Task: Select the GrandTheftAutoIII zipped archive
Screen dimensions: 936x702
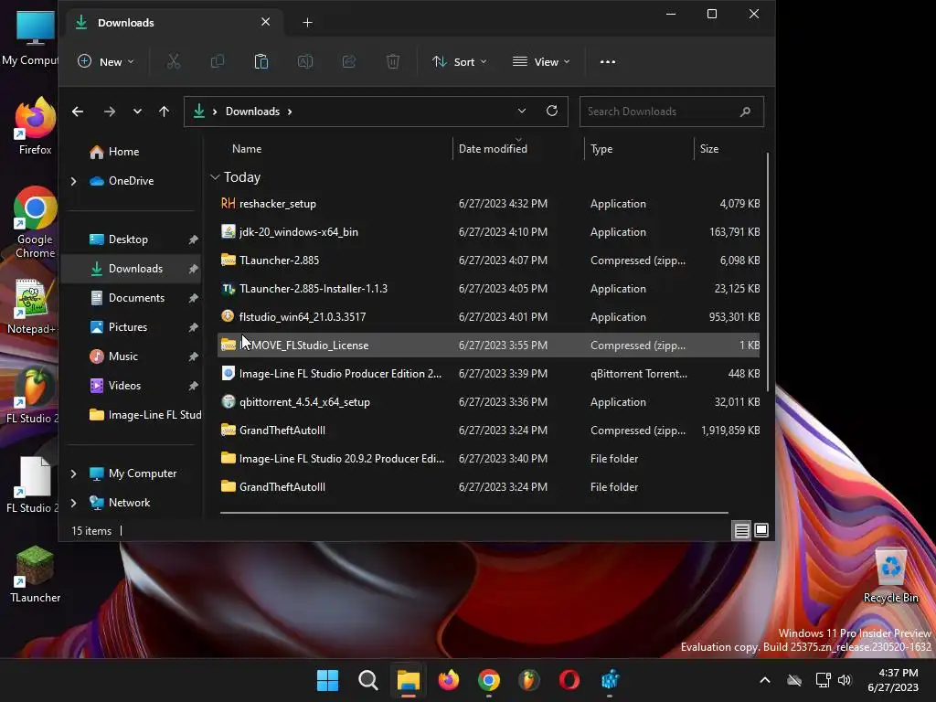Action: click(x=488, y=431)
